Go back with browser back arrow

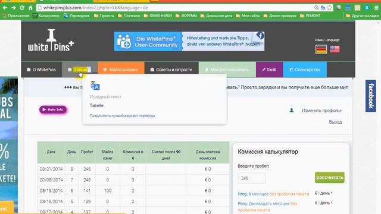coord(5,8)
